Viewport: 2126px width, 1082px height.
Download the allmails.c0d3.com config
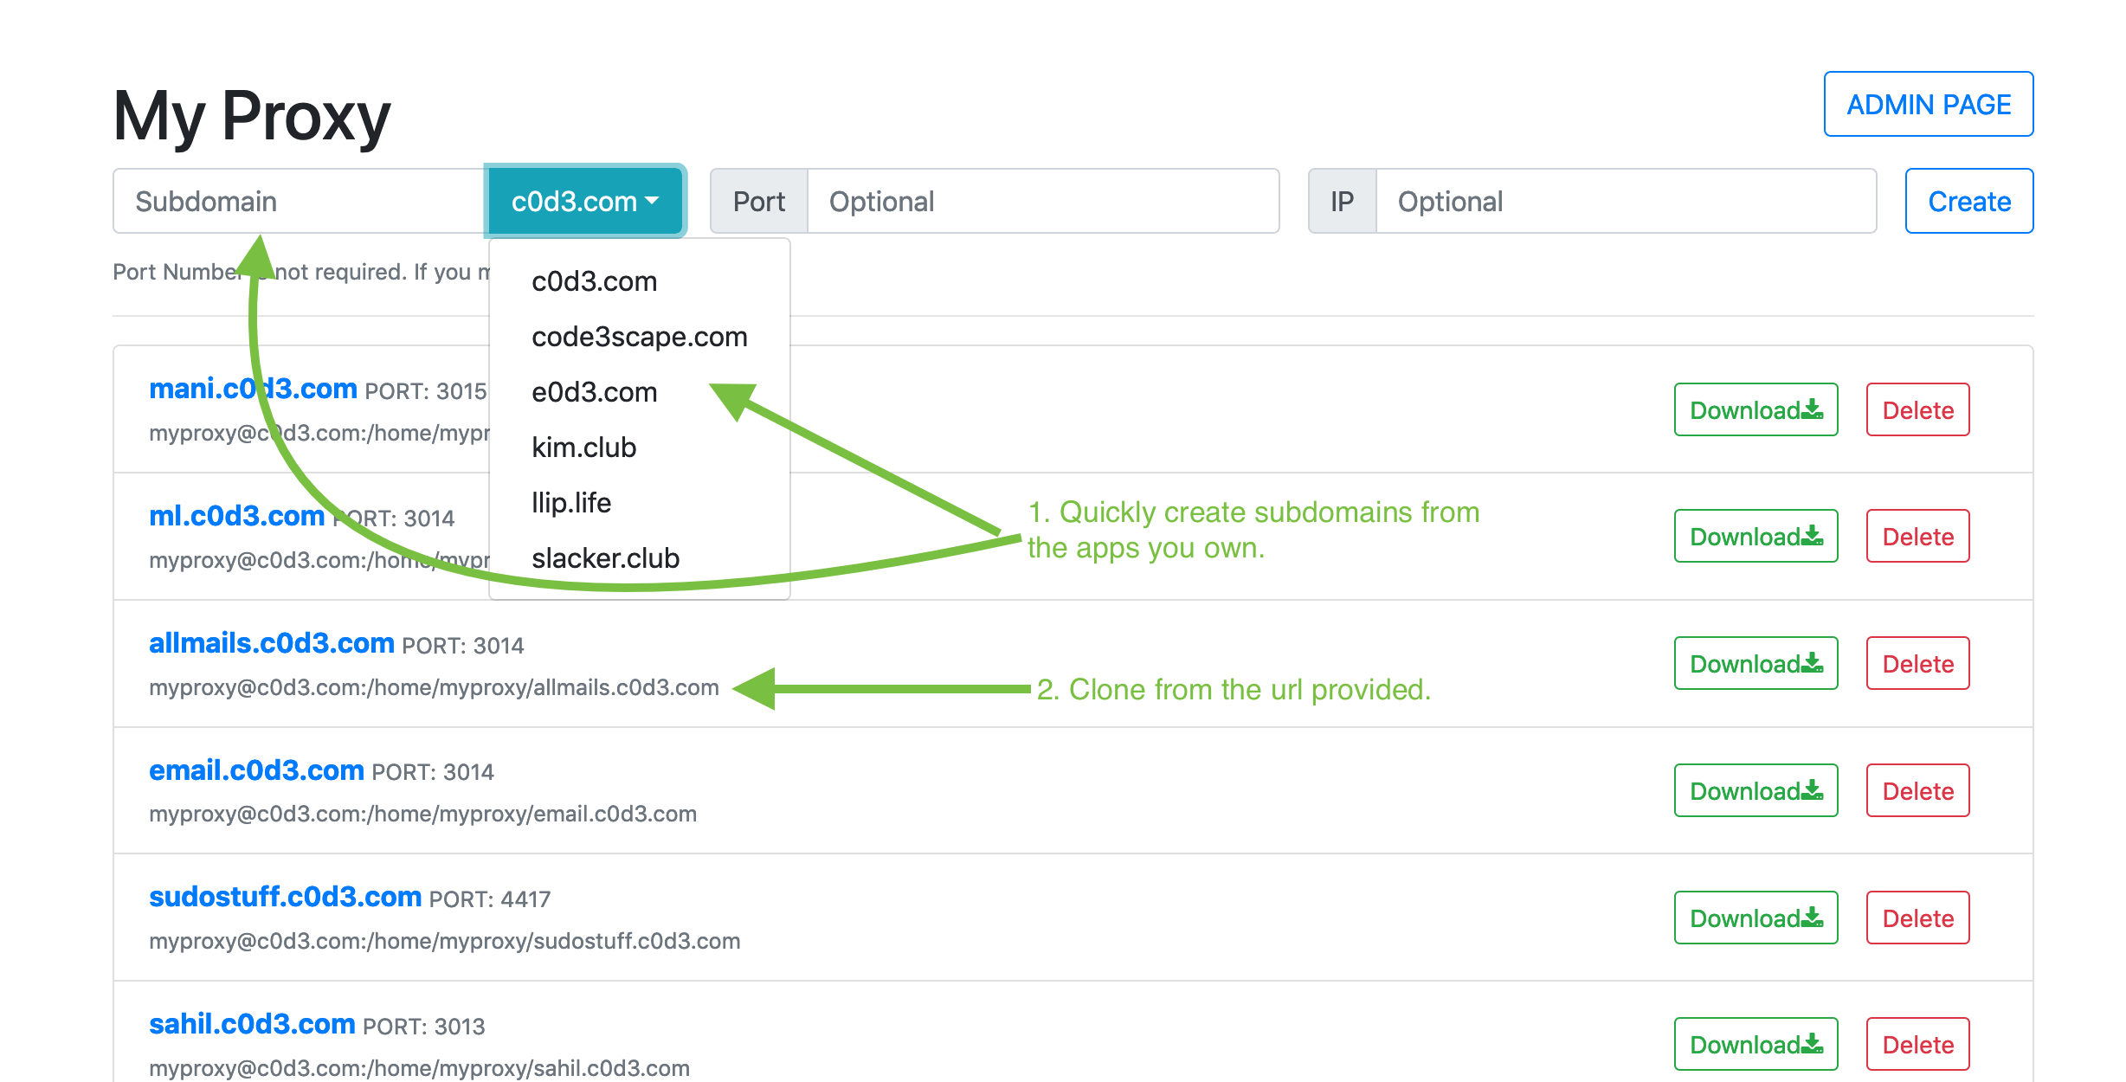(1756, 663)
